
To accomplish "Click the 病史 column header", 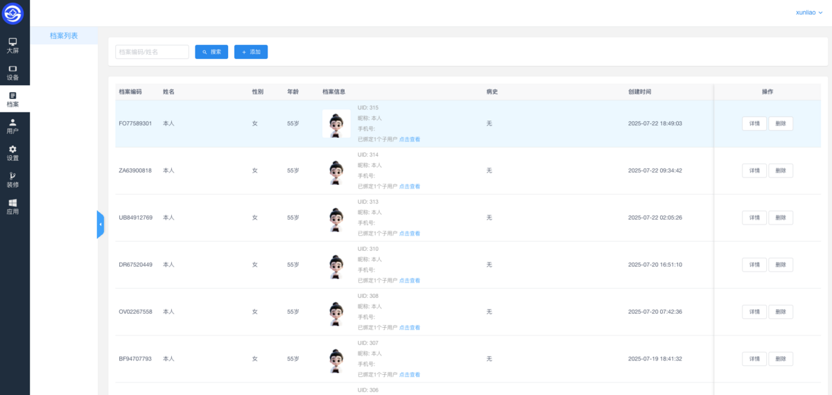I will (x=492, y=91).
